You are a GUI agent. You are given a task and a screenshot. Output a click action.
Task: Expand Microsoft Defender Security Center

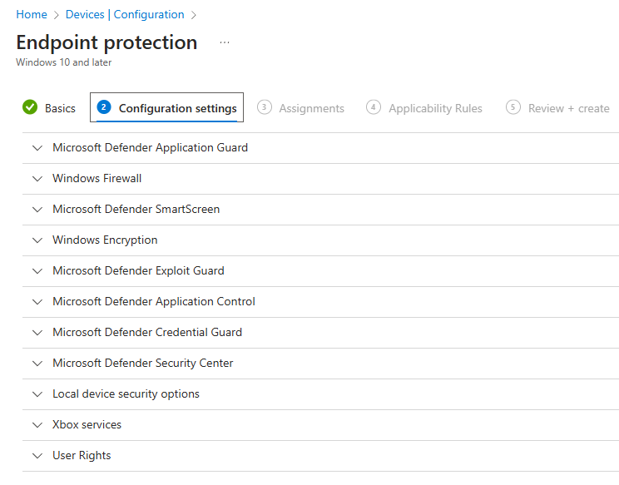tap(37, 364)
